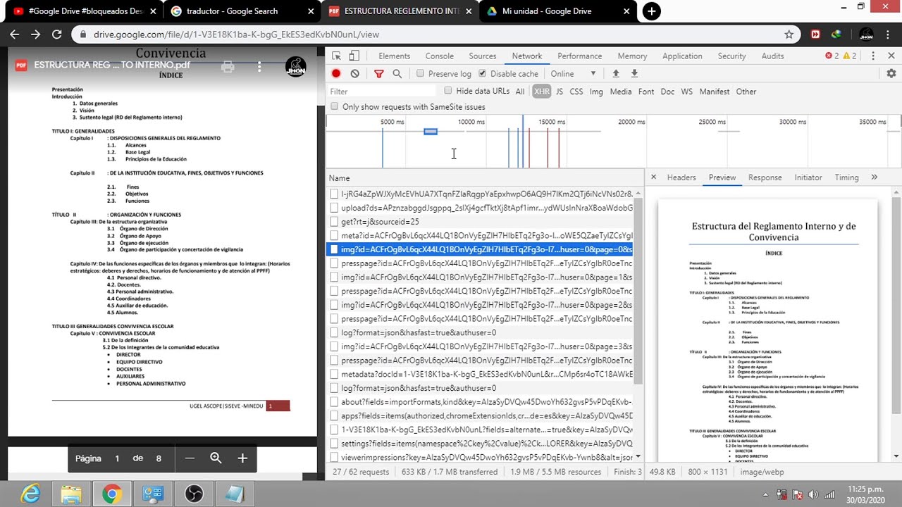Filter requests by Media

coord(621,92)
